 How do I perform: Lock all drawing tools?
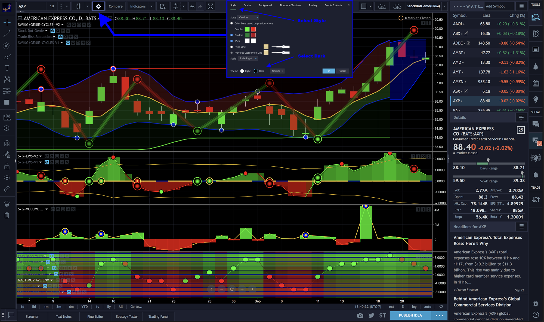coord(7,166)
